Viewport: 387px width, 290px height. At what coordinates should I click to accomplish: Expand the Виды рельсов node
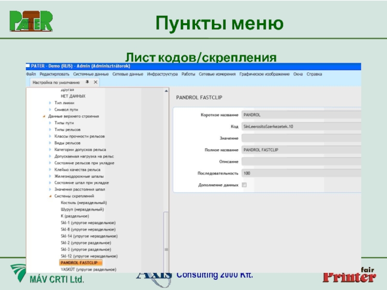(x=50, y=143)
